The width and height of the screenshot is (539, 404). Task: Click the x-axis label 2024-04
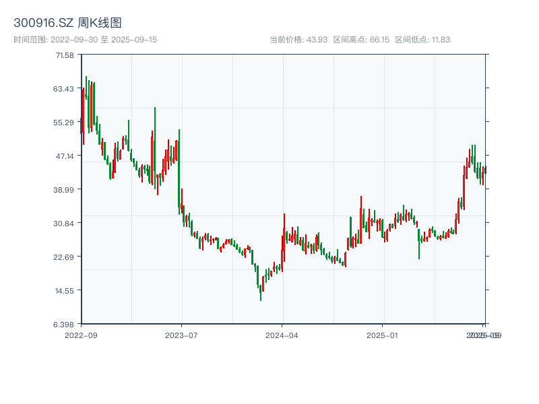coord(282,335)
